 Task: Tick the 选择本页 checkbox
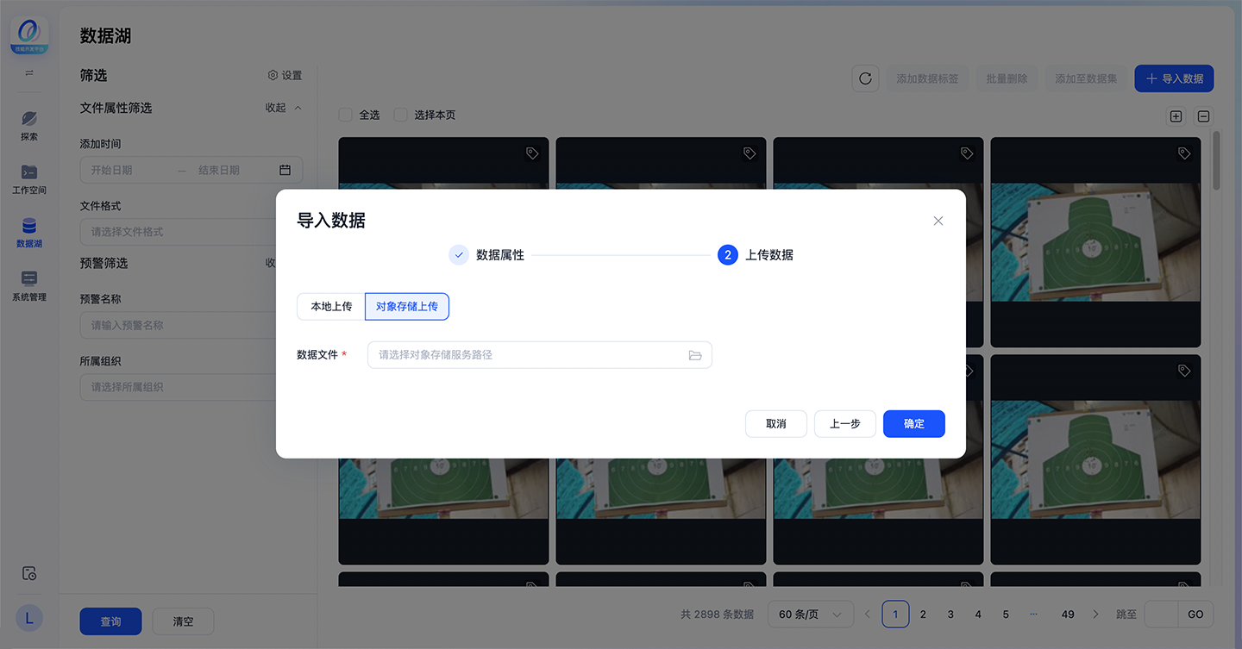[400, 115]
